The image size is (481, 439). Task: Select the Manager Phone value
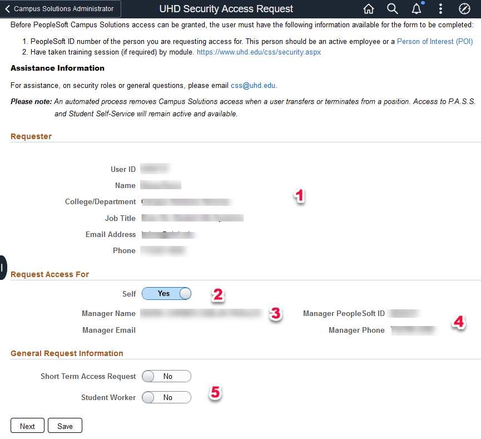click(414, 331)
